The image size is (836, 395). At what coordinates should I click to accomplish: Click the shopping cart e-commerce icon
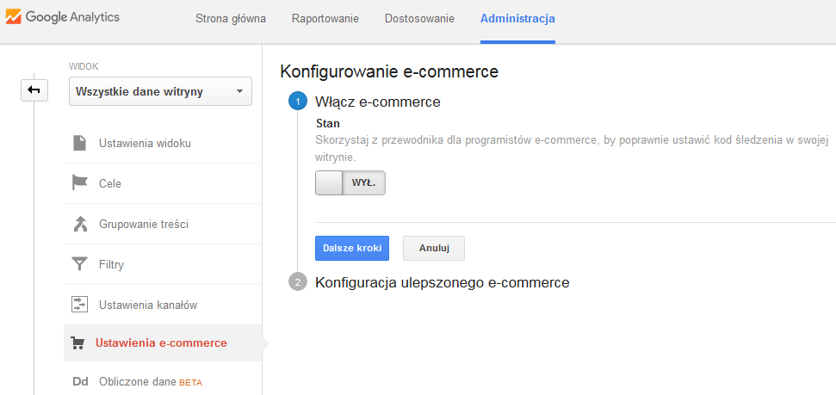click(77, 343)
